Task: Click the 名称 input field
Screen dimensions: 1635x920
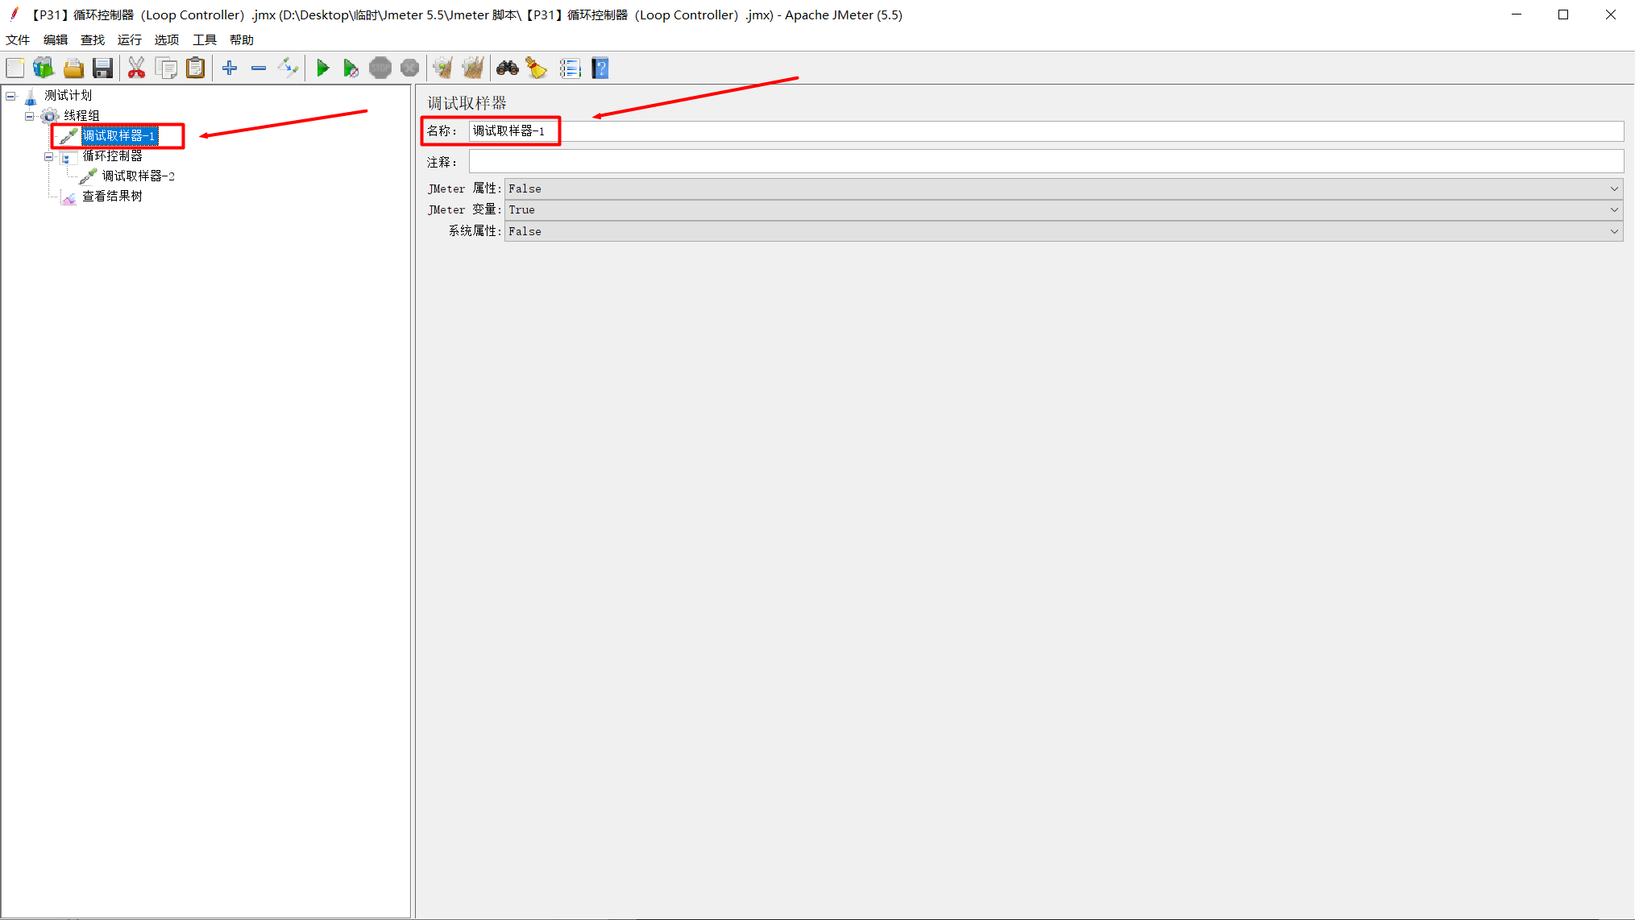Action: pos(1046,131)
